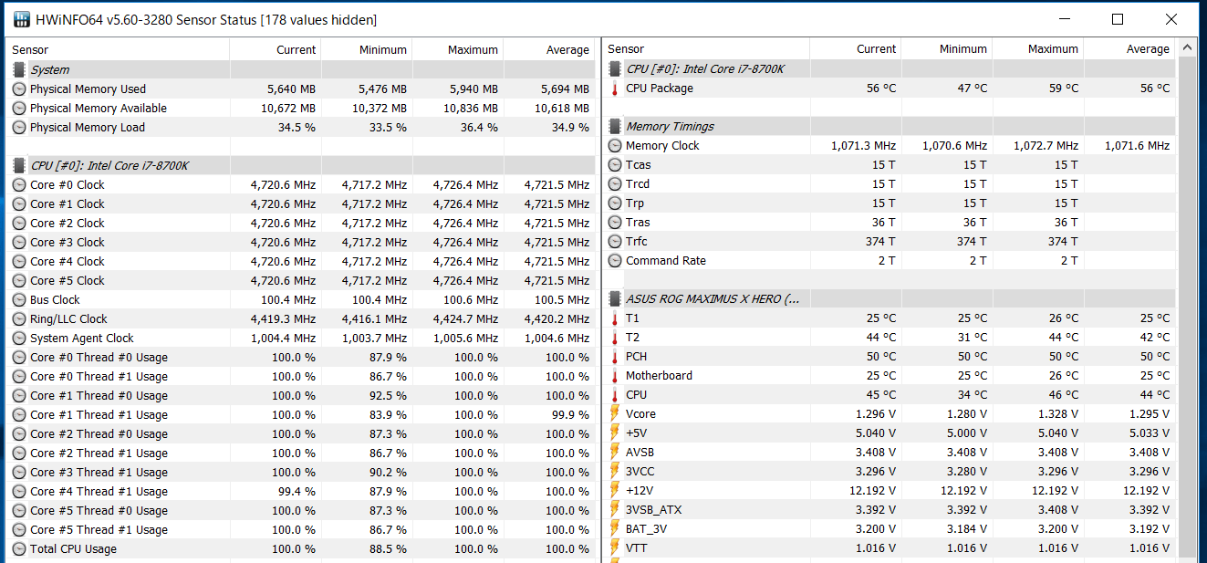The width and height of the screenshot is (1207, 563).
Task: Click the icon next to System Agent Clock
Action: coord(19,338)
